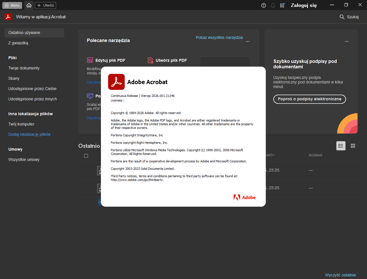Click the Edytuj plik PDF tool icon

point(90,60)
